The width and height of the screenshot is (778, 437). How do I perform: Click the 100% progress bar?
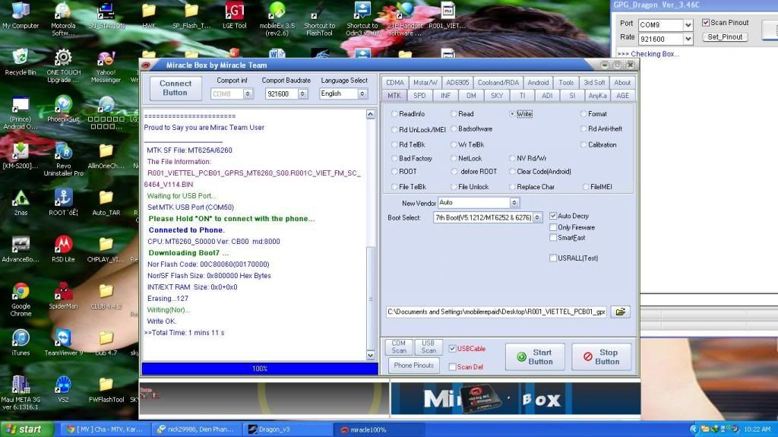(x=260, y=369)
